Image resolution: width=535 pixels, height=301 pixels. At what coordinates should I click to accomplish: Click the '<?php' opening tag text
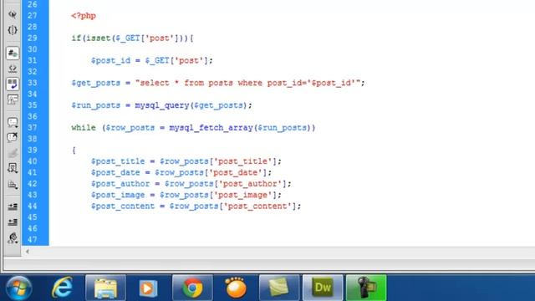(84, 16)
